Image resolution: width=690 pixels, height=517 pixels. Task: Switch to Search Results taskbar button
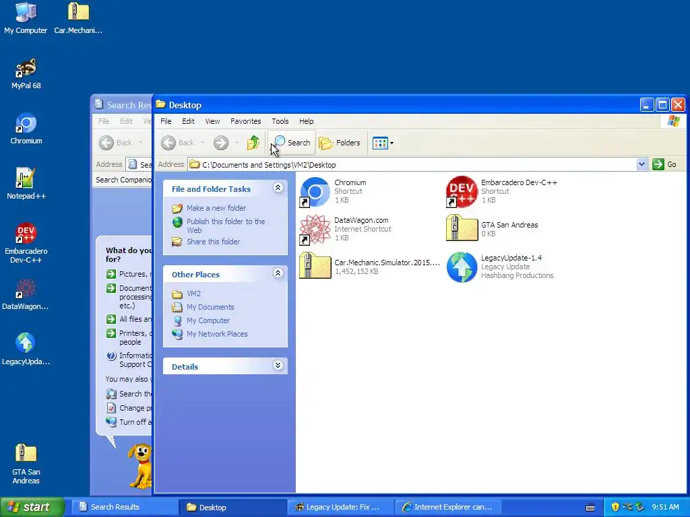tap(125, 507)
